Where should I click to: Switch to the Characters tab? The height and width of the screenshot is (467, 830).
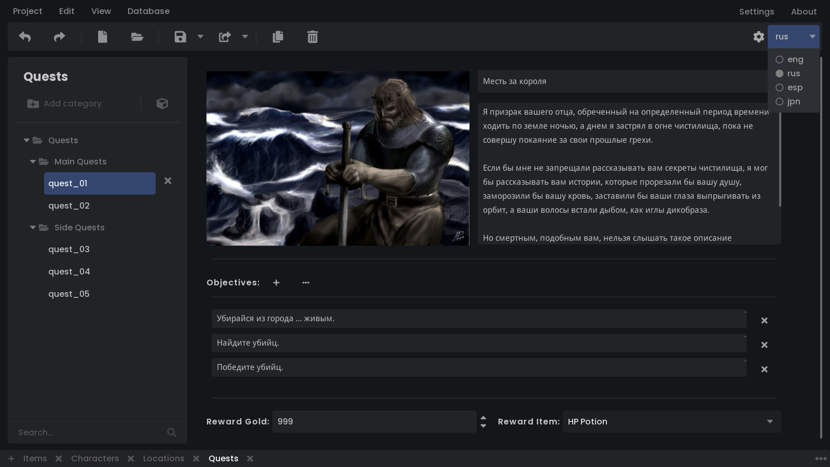(95, 458)
